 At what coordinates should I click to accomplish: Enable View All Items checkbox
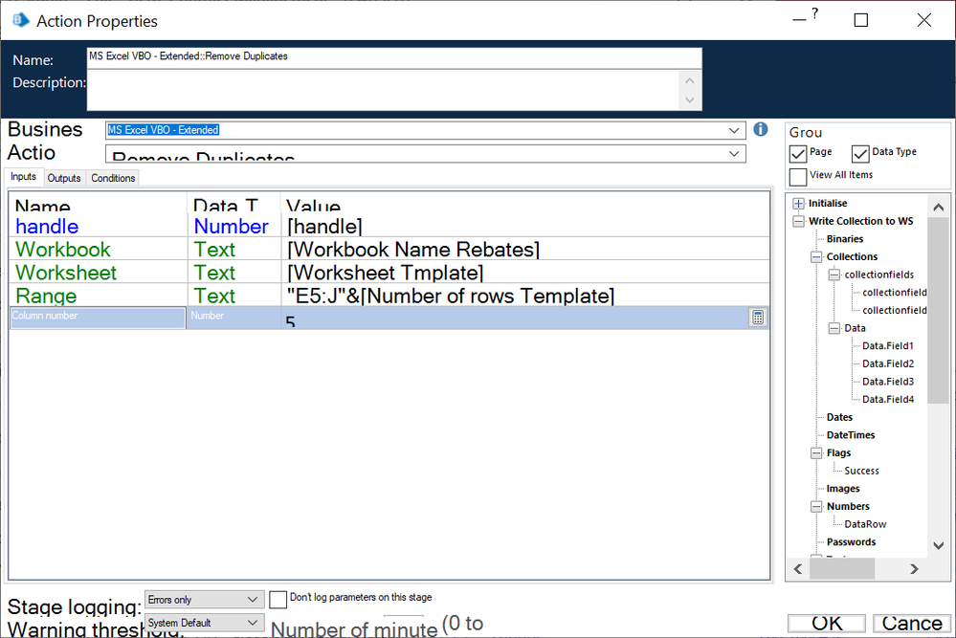pos(798,177)
